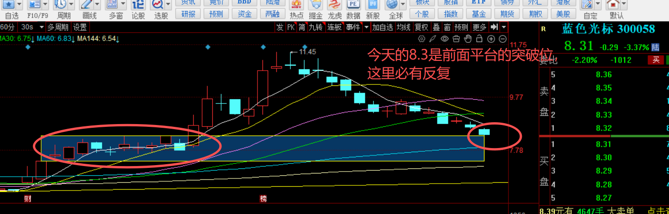The width and height of the screenshot is (669, 214).
Task: Click the 资金 capital flow button
Action: 245,13
